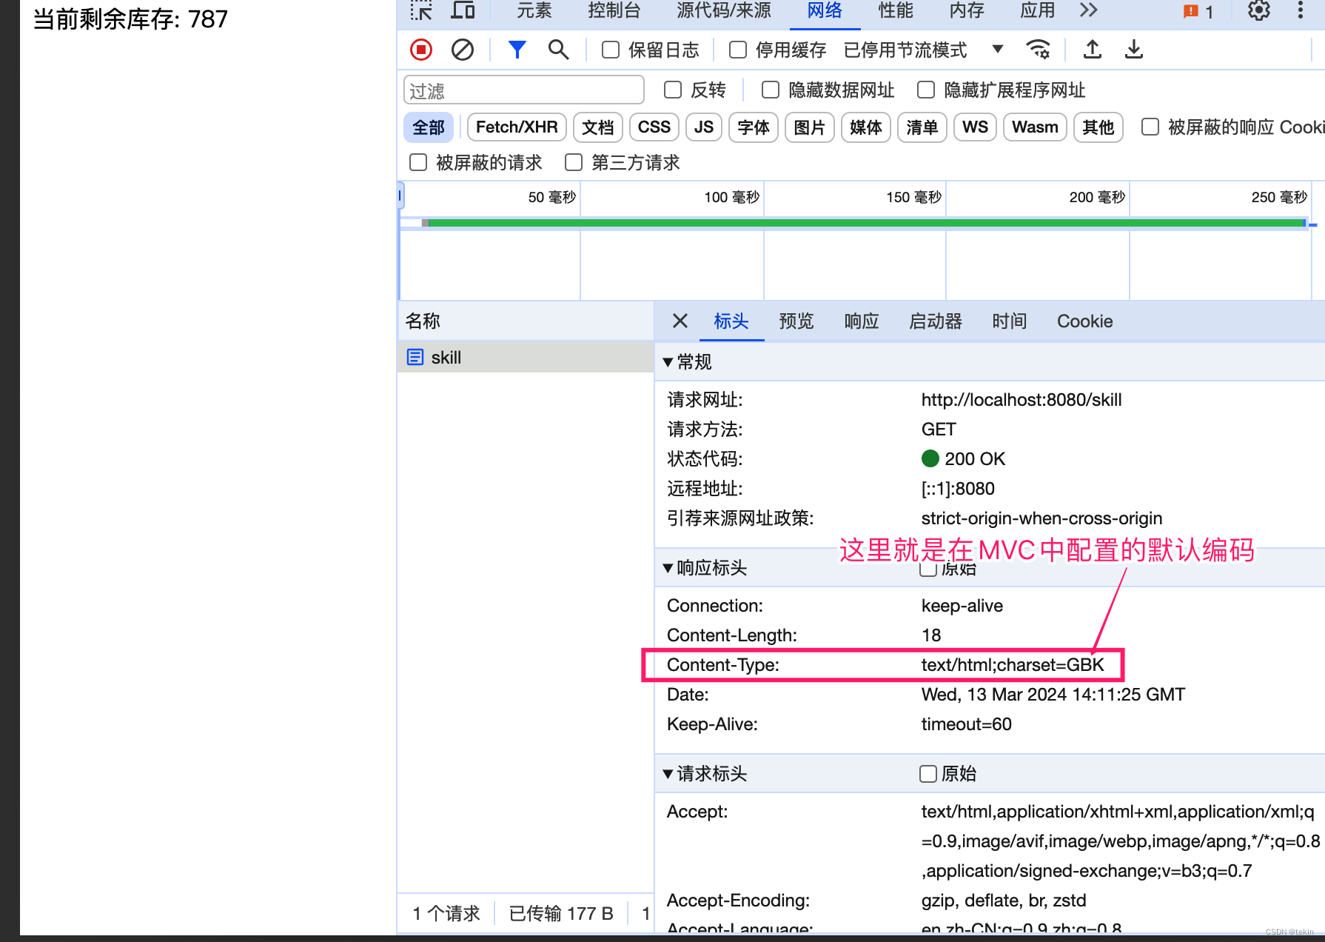The width and height of the screenshot is (1325, 942).
Task: Filter by 图片 requests
Action: [x=810, y=127]
